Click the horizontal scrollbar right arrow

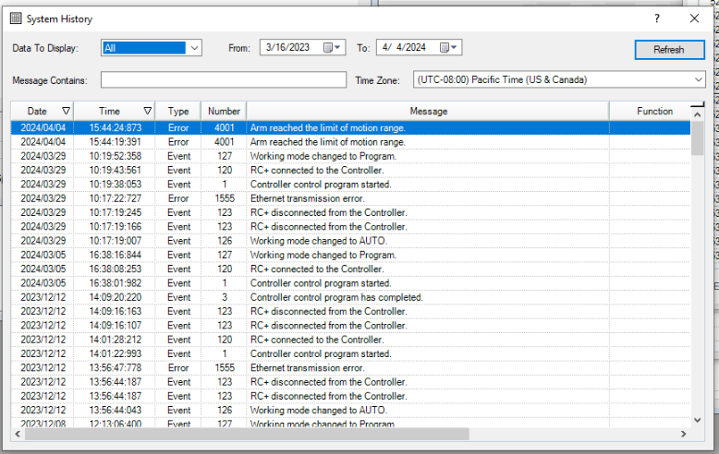tap(683, 434)
